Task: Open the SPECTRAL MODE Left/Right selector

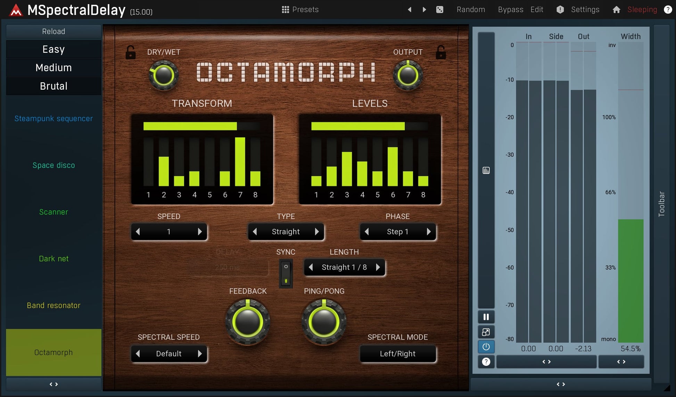Action: (398, 354)
